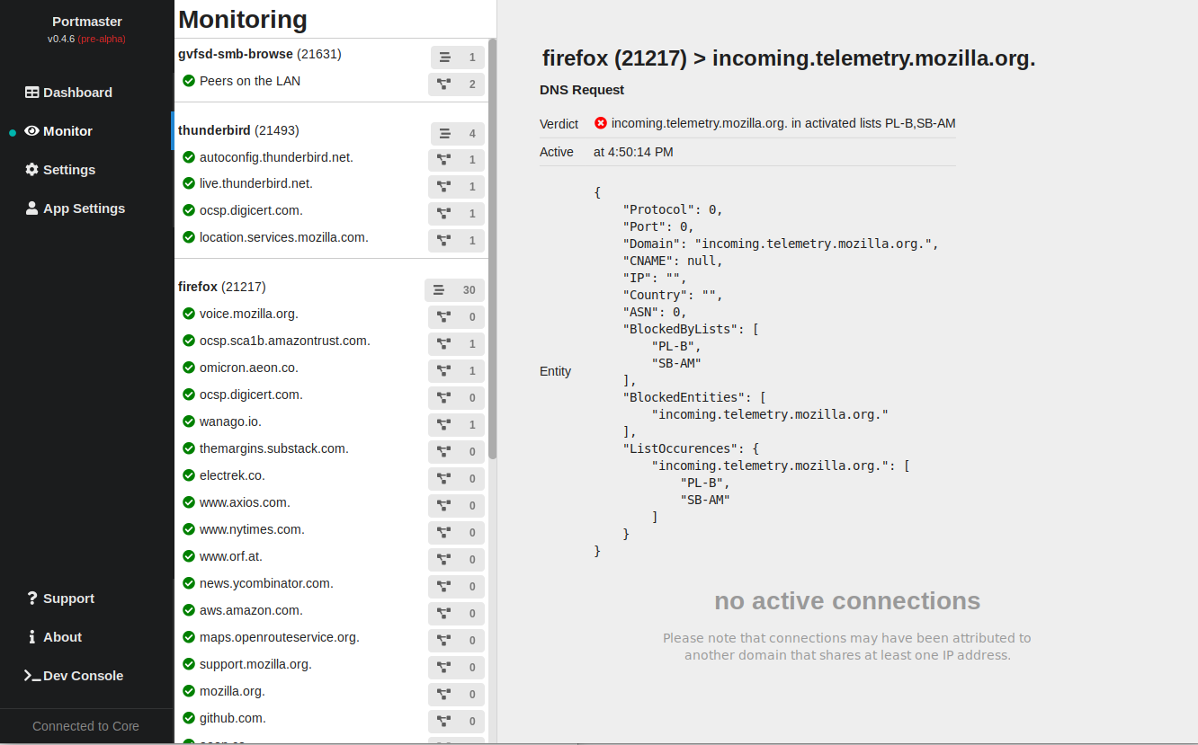Click the App Settings user icon
This screenshot has width=1198, height=745.
pos(31,208)
